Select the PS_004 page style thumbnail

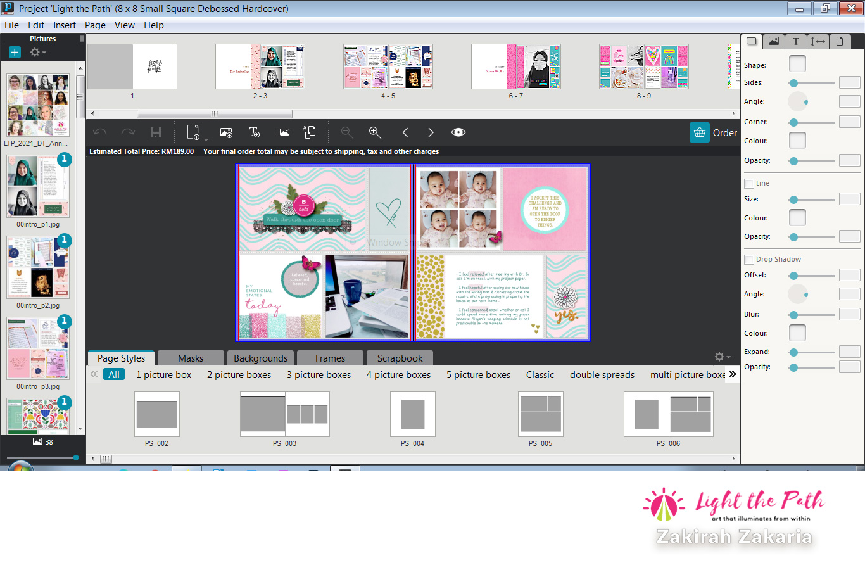pyautogui.click(x=412, y=415)
